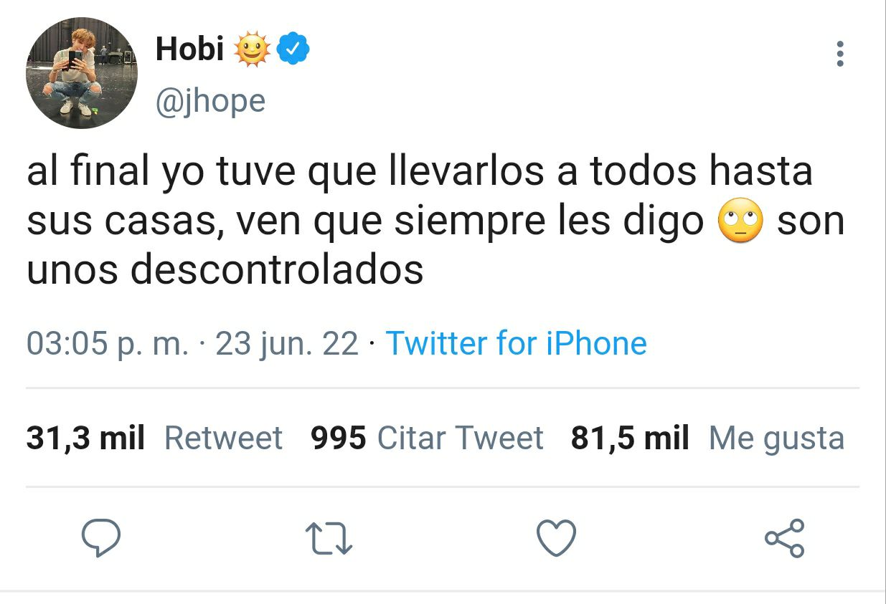View the 31,3 mil retweet count

85,438
